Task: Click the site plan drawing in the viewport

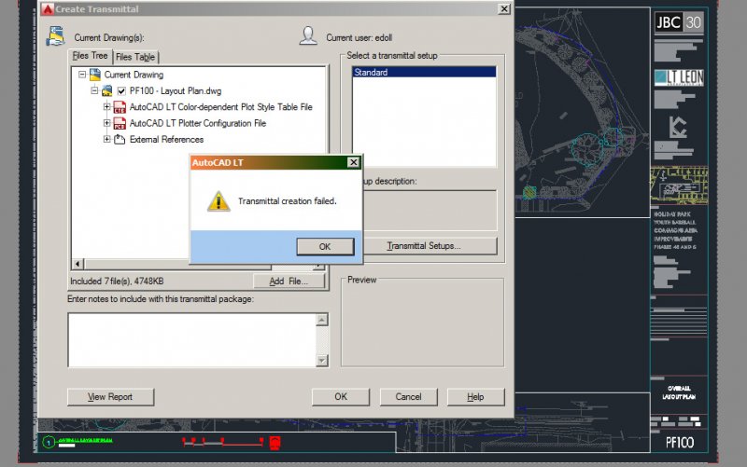Action: 582,114
